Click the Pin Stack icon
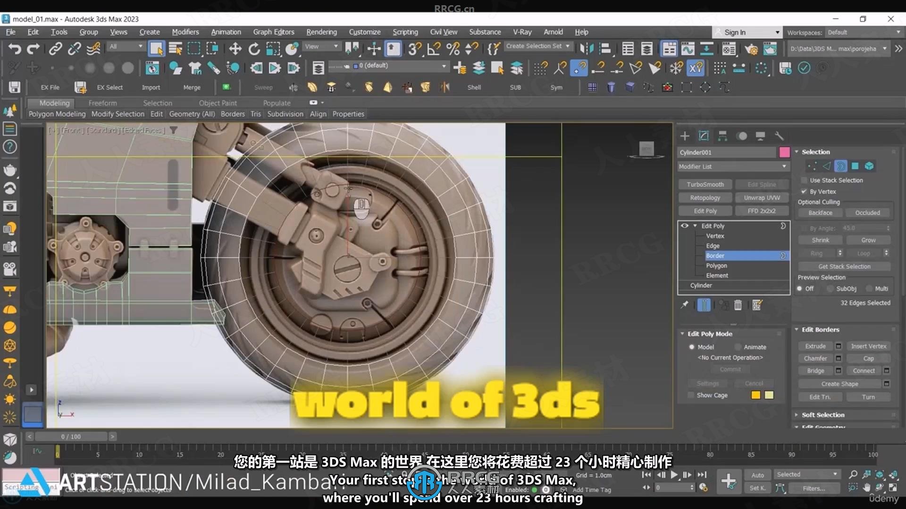Image resolution: width=906 pixels, height=509 pixels. click(x=685, y=305)
